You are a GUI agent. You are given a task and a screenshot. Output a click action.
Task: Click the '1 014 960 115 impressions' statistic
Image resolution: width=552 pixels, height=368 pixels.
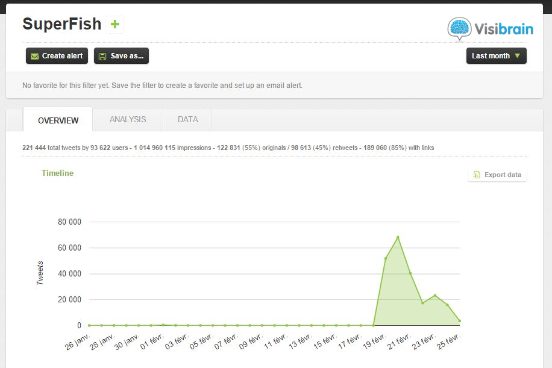tap(172, 148)
